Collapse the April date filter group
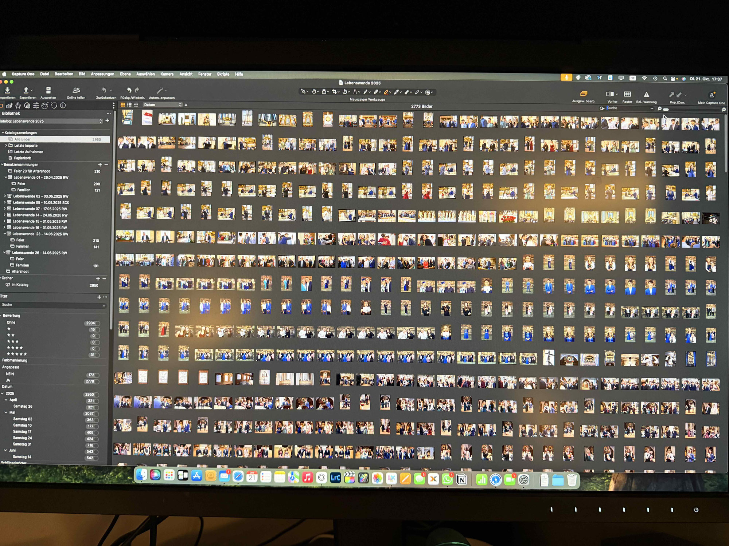Viewport: 729px width, 546px height. (6, 400)
